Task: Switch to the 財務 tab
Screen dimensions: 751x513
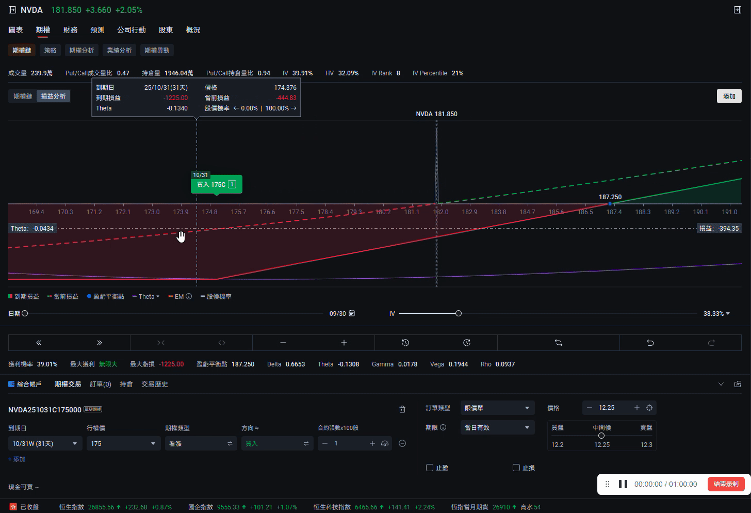Action: tap(70, 30)
